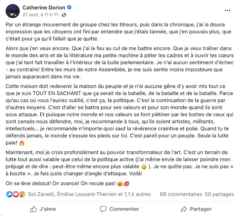Click the blue like reaction icon
Image resolution: width=239 pixels, height=216 pixels.
(9, 194)
